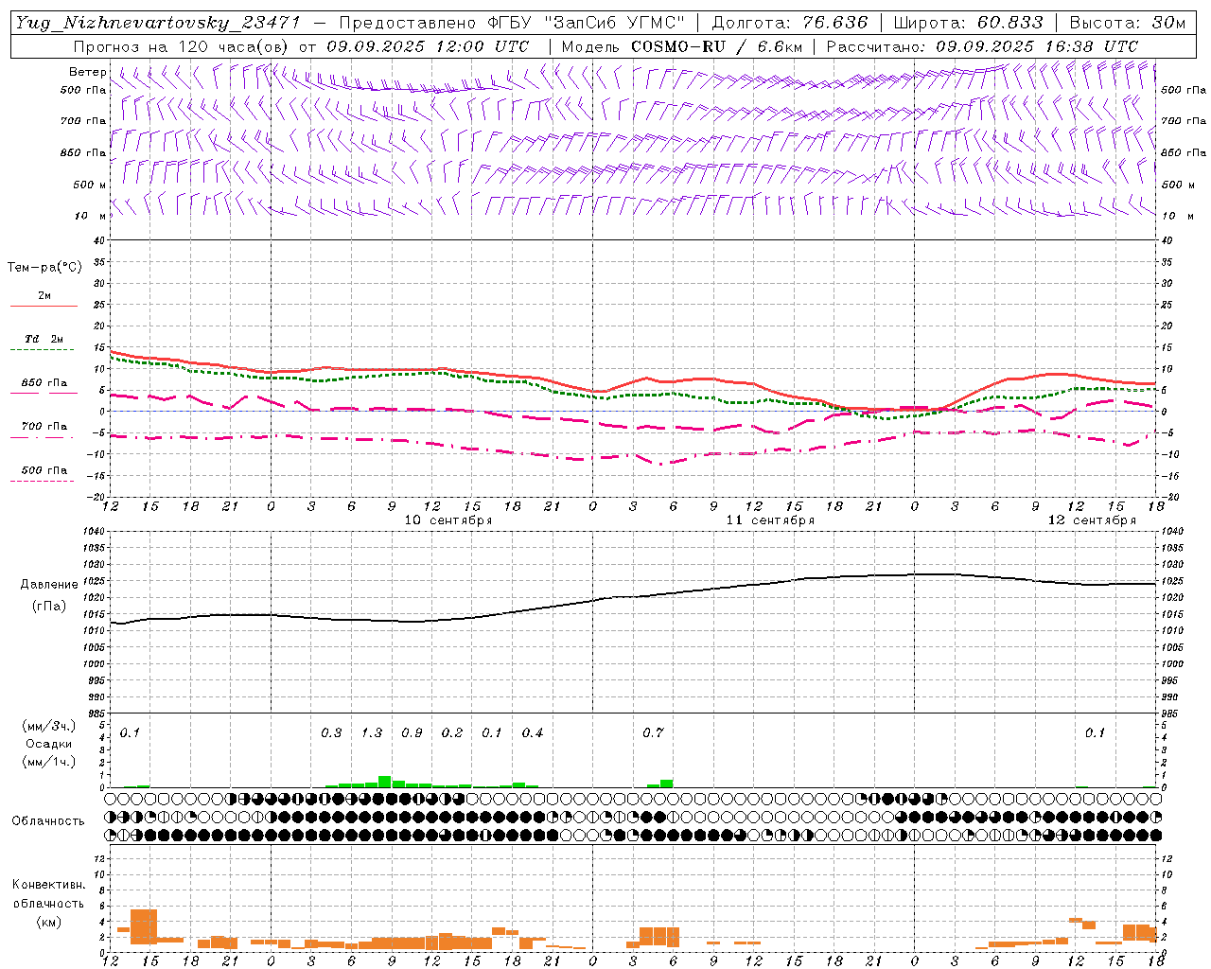Click the 0.2 precipitation total value
The height and width of the screenshot is (969, 1211).
(452, 733)
